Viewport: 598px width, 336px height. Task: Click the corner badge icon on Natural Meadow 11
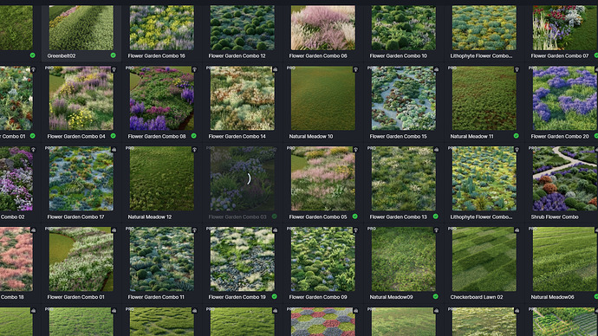point(517,70)
